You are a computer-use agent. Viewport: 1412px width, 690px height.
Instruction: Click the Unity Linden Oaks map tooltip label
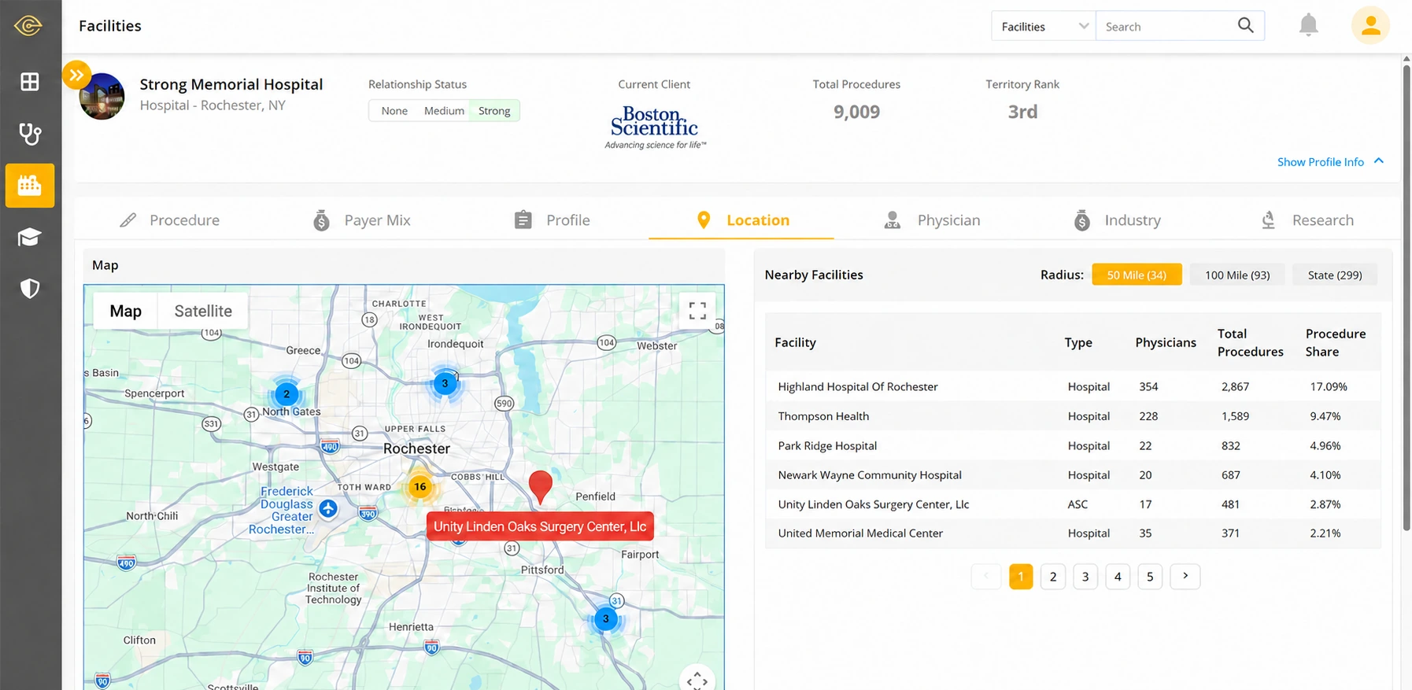point(540,526)
